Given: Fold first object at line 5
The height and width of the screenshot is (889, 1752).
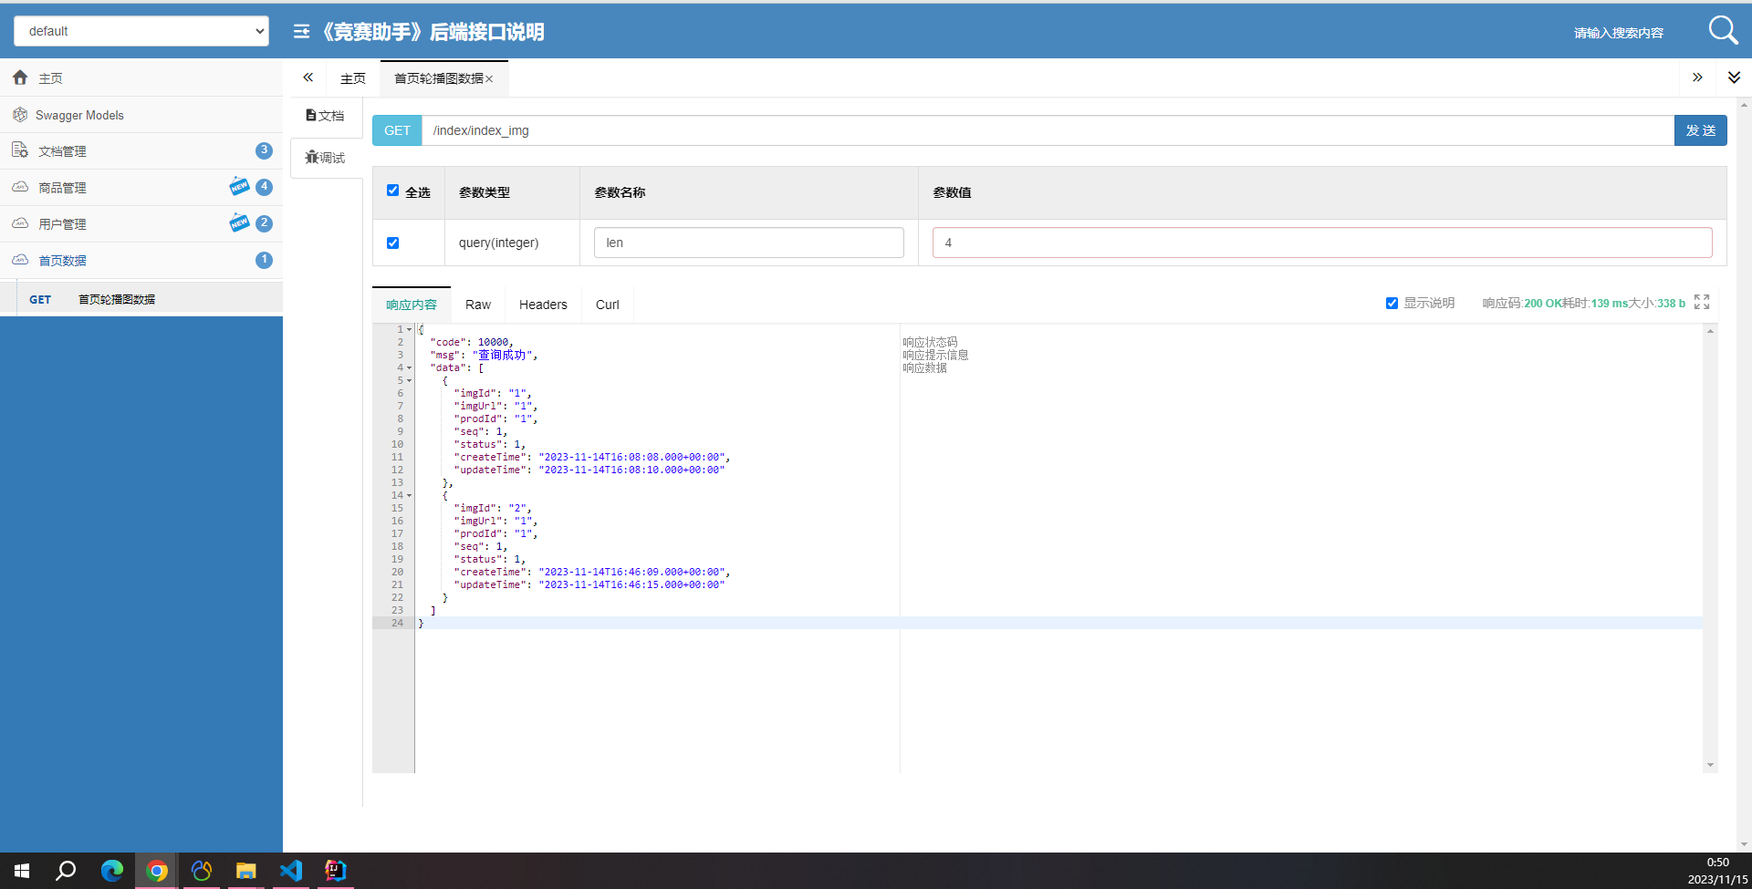Looking at the screenshot, I should (x=410, y=380).
